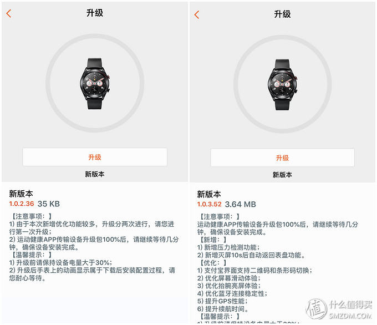Tap the 升级 title on right screen
The width and height of the screenshot is (377, 325).
pyautogui.click(x=283, y=14)
